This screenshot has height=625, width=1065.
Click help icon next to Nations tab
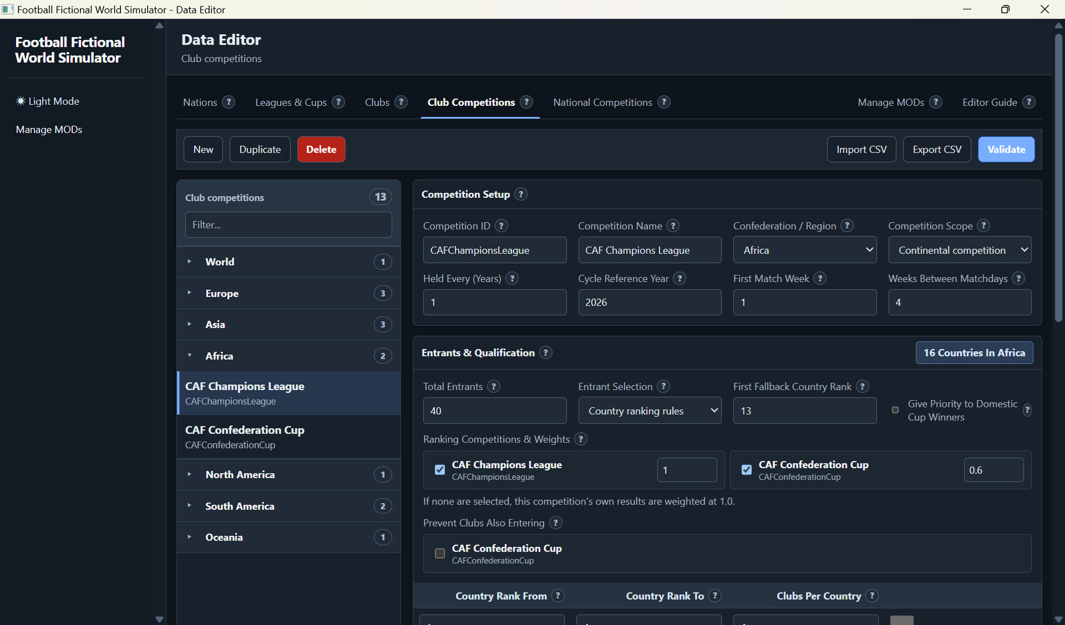229,102
